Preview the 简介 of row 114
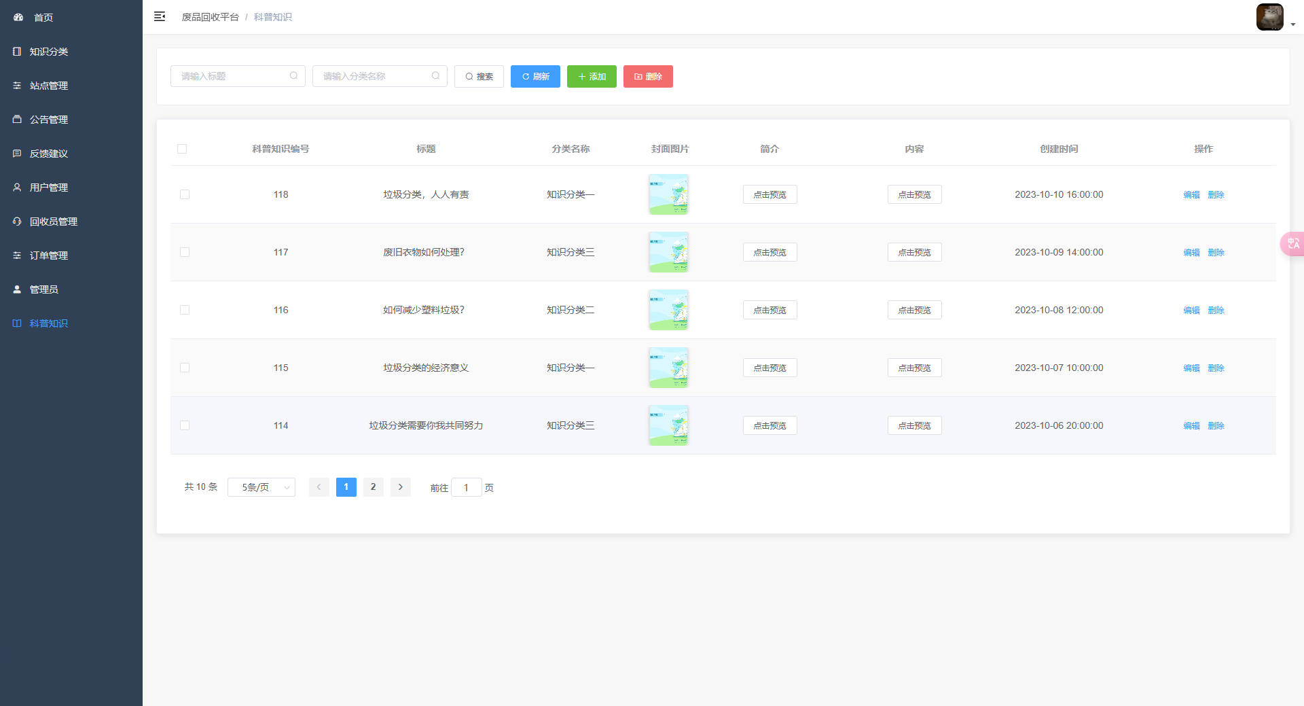This screenshot has height=706, width=1304. (x=769, y=425)
